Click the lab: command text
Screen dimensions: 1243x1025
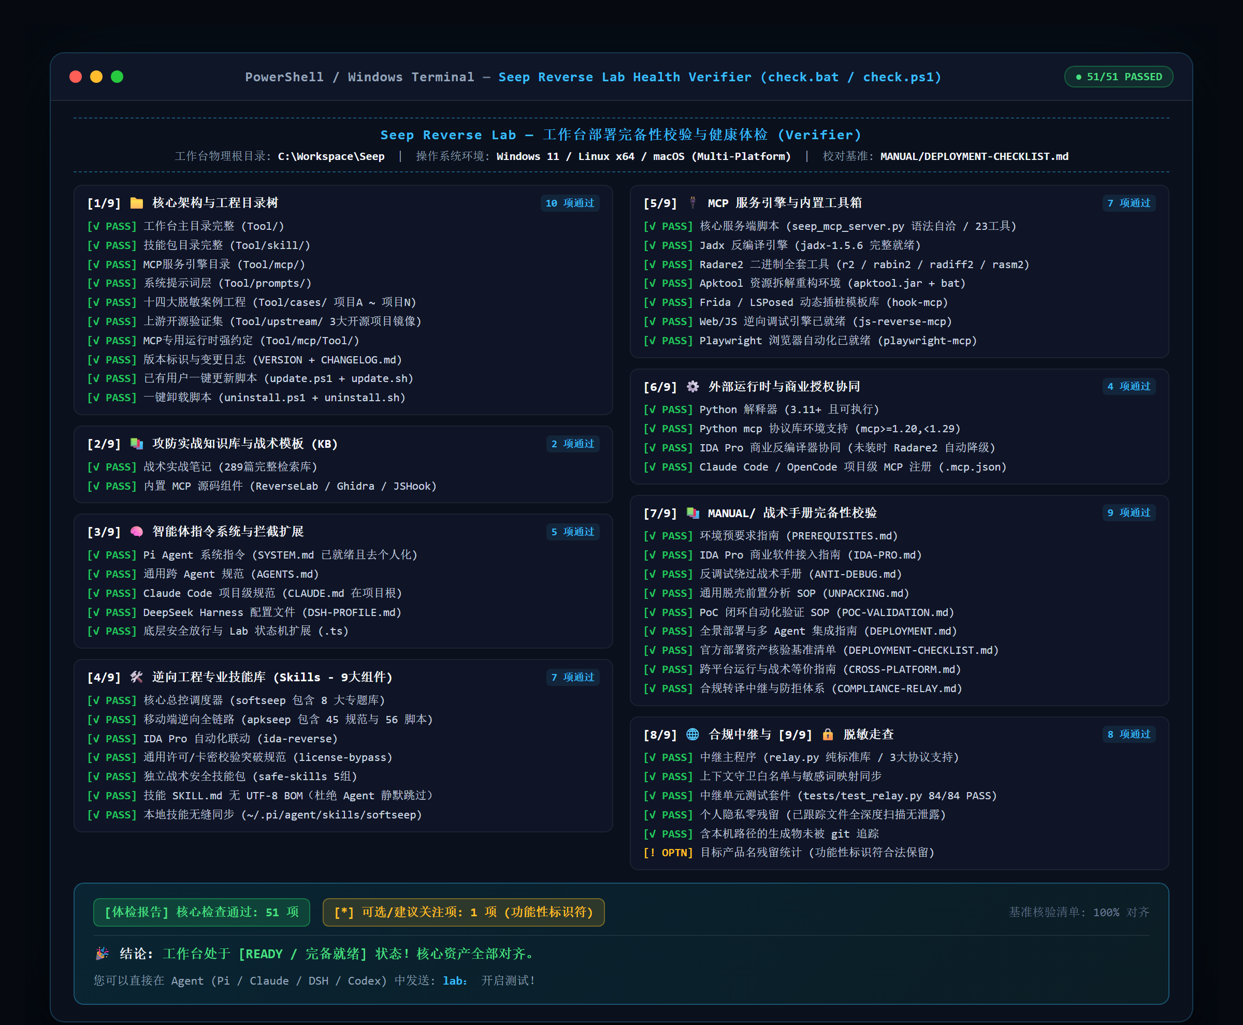tap(455, 980)
